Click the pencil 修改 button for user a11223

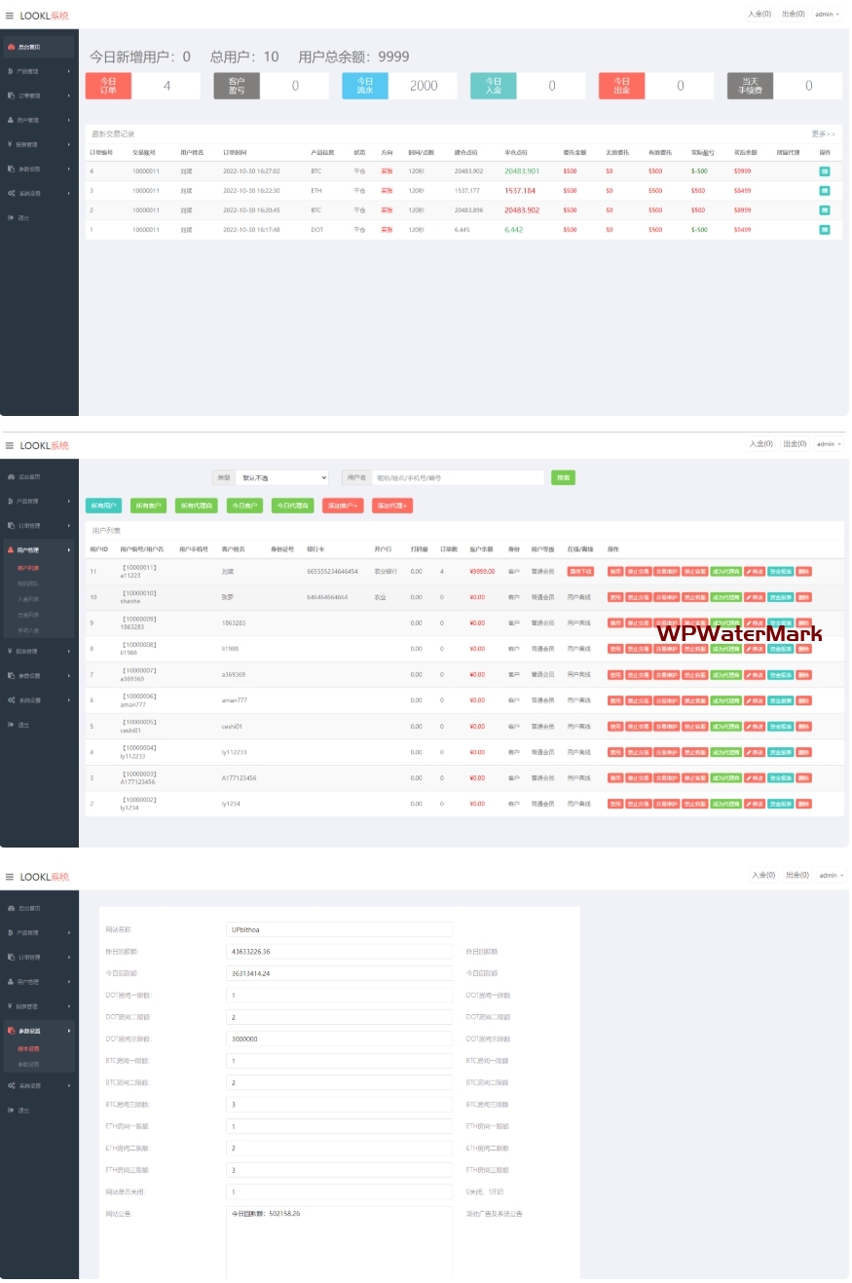pos(755,571)
